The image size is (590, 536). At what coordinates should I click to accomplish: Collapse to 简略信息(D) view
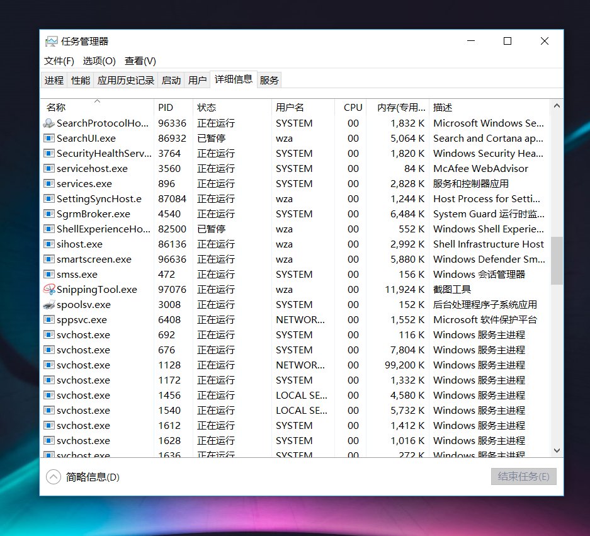(82, 477)
